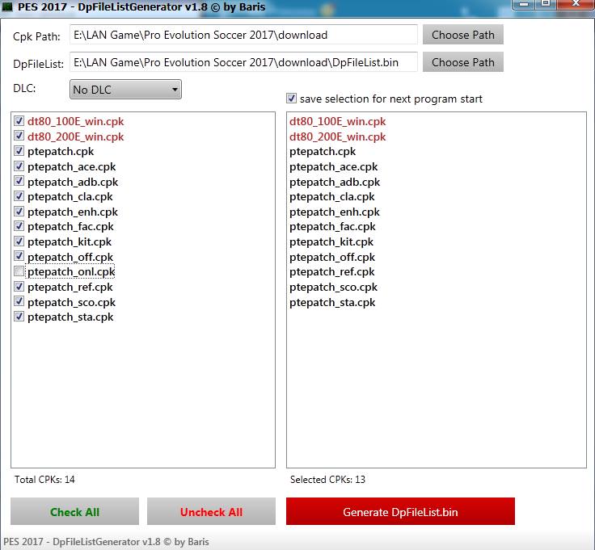595x550 pixels.
Task: Open the DLC dropdown showing No DLC
Action: click(x=125, y=90)
